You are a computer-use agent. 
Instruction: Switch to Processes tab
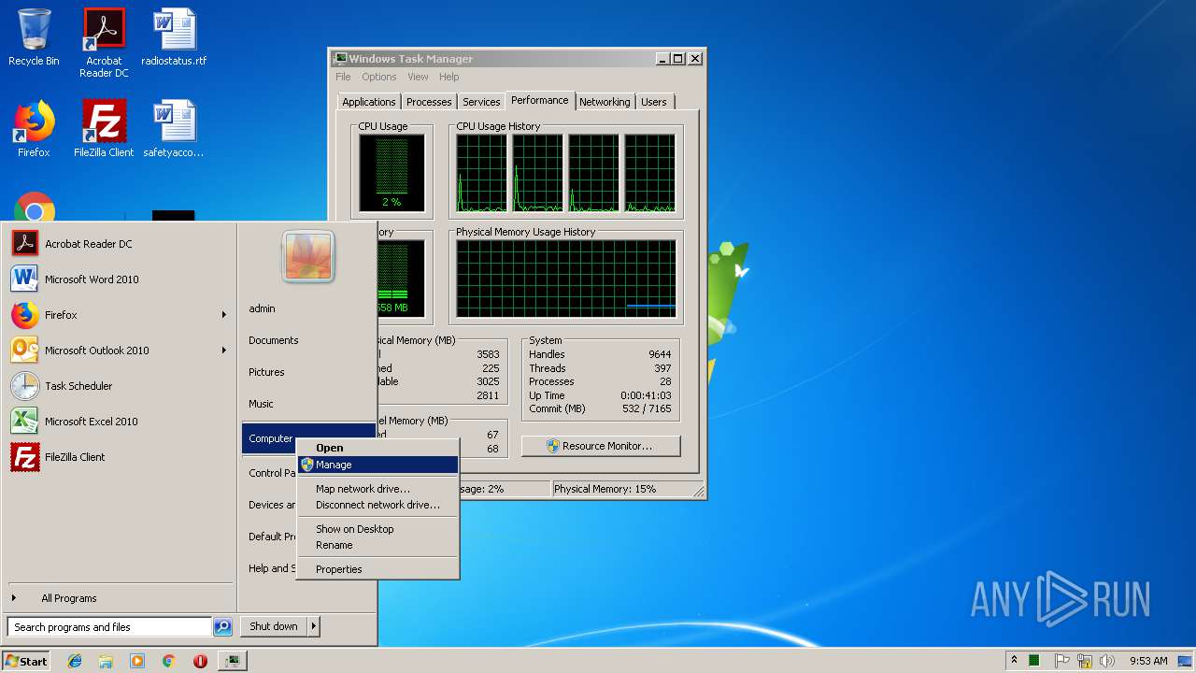coord(429,102)
